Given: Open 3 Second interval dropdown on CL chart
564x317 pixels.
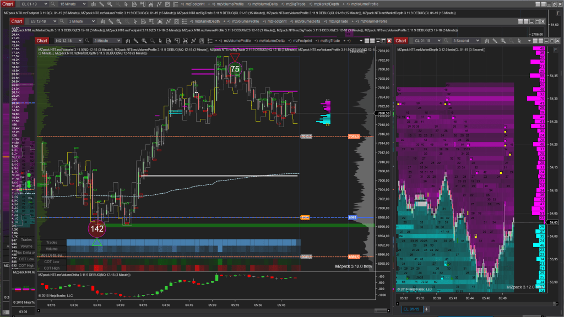Looking at the screenshot, I should (466, 41).
